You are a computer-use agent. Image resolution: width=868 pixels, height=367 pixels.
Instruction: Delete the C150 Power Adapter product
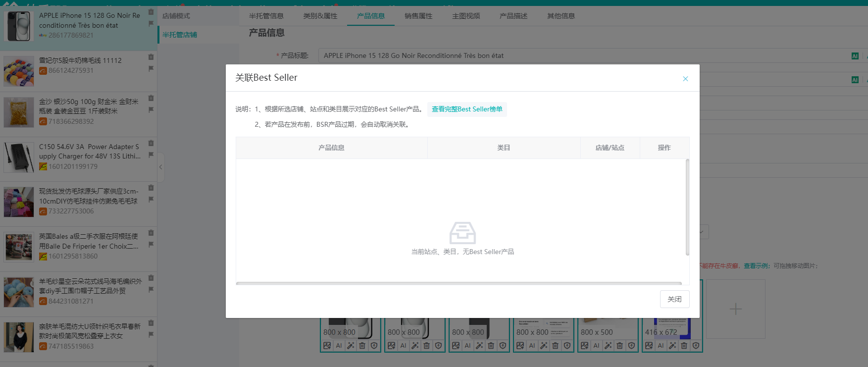click(x=151, y=143)
